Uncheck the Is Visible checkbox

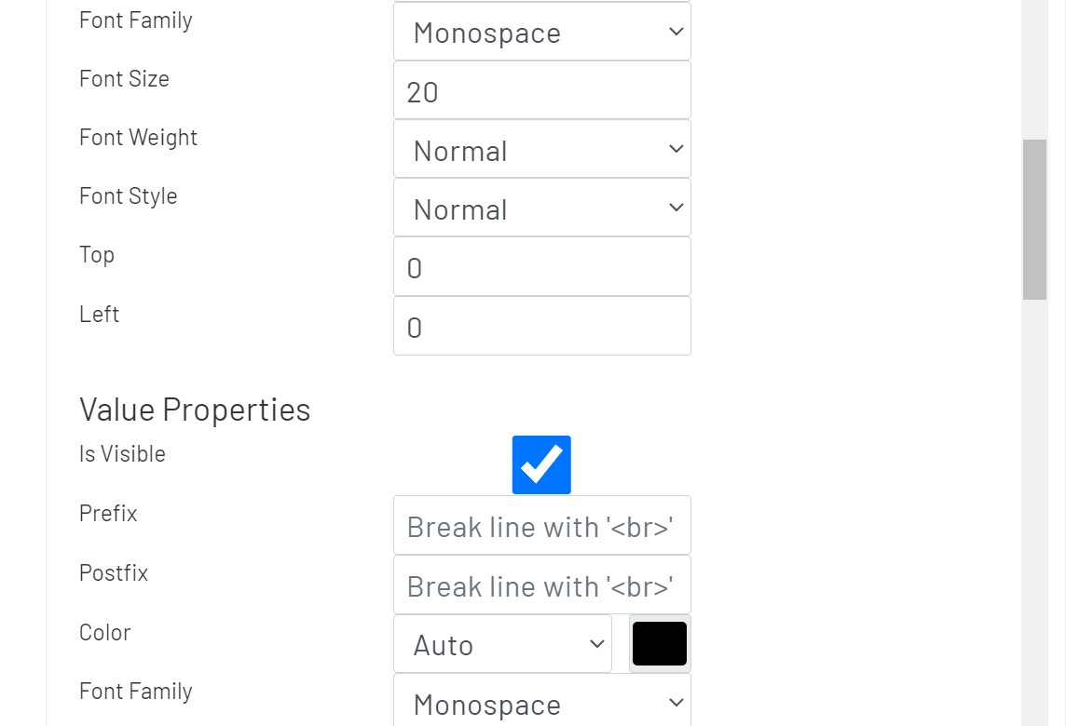[541, 464]
